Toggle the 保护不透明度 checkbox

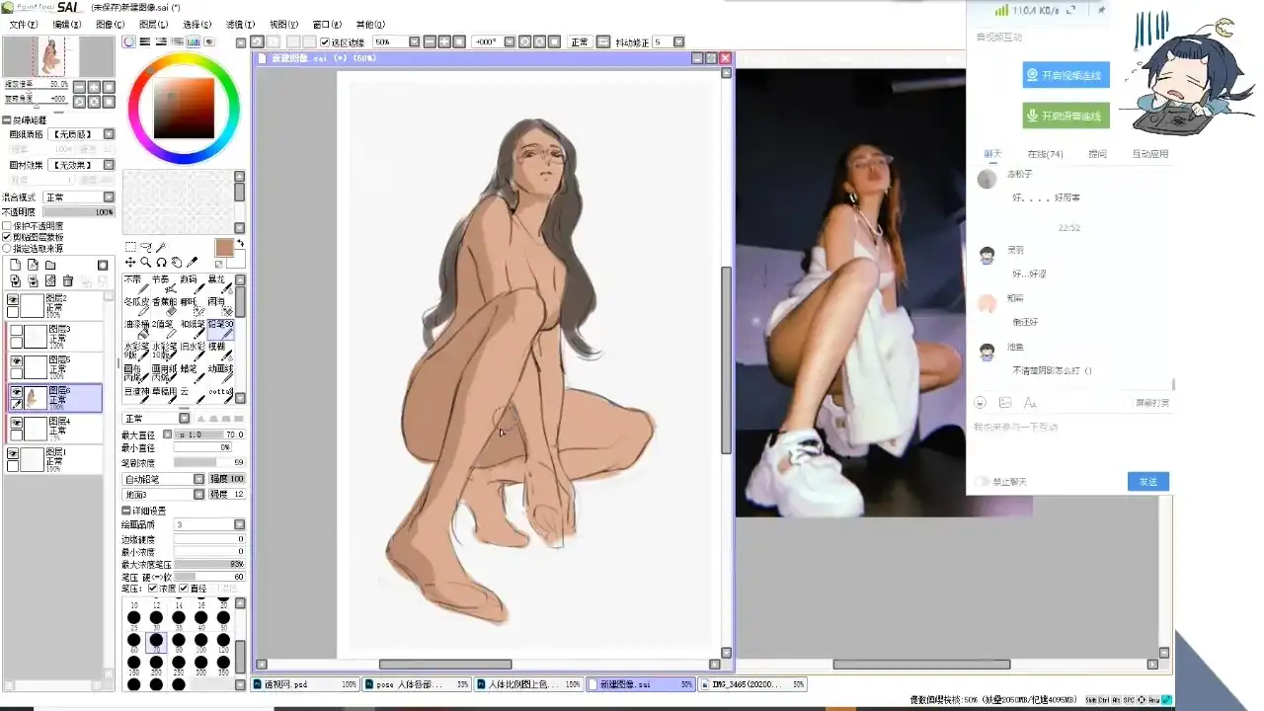tap(7, 225)
